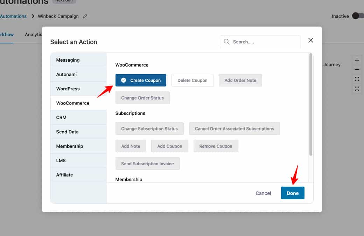Image resolution: width=364 pixels, height=236 pixels.
Task: Click the pencil icon to rename Winback Campaign
Action: pos(85,16)
